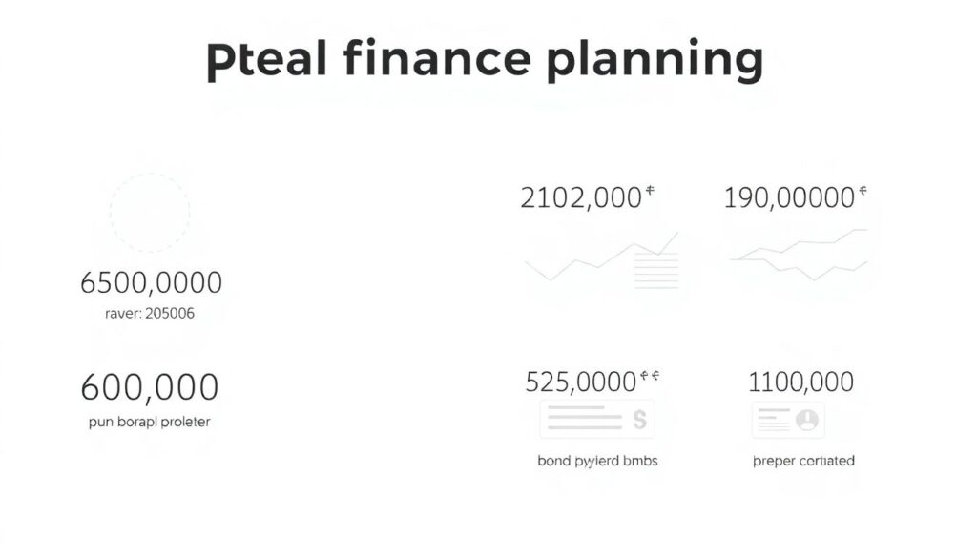Click the "Pteal finance planning" heading

coord(485,59)
